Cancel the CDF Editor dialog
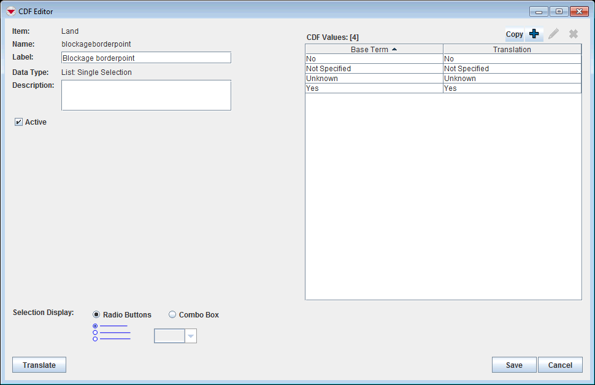 tap(559, 365)
